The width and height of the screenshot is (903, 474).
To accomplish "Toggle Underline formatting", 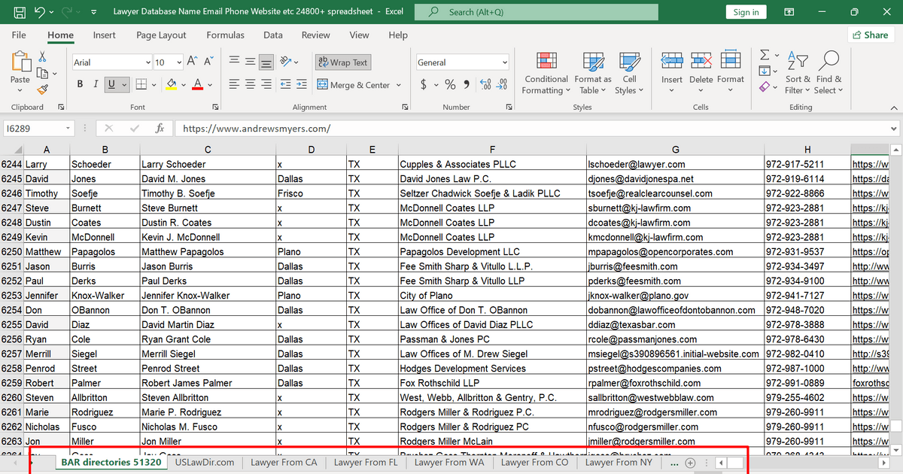I will [112, 84].
